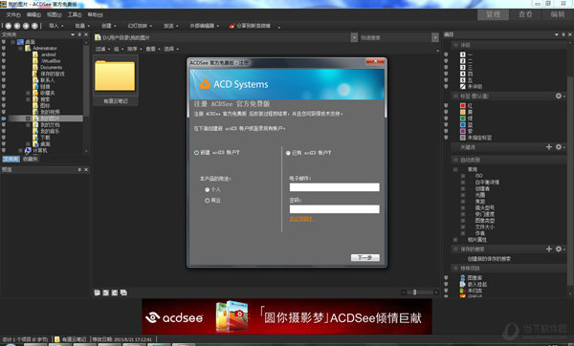Select the green (绿) color label swatch
This screenshot has width=574, height=346.
tap(463, 119)
